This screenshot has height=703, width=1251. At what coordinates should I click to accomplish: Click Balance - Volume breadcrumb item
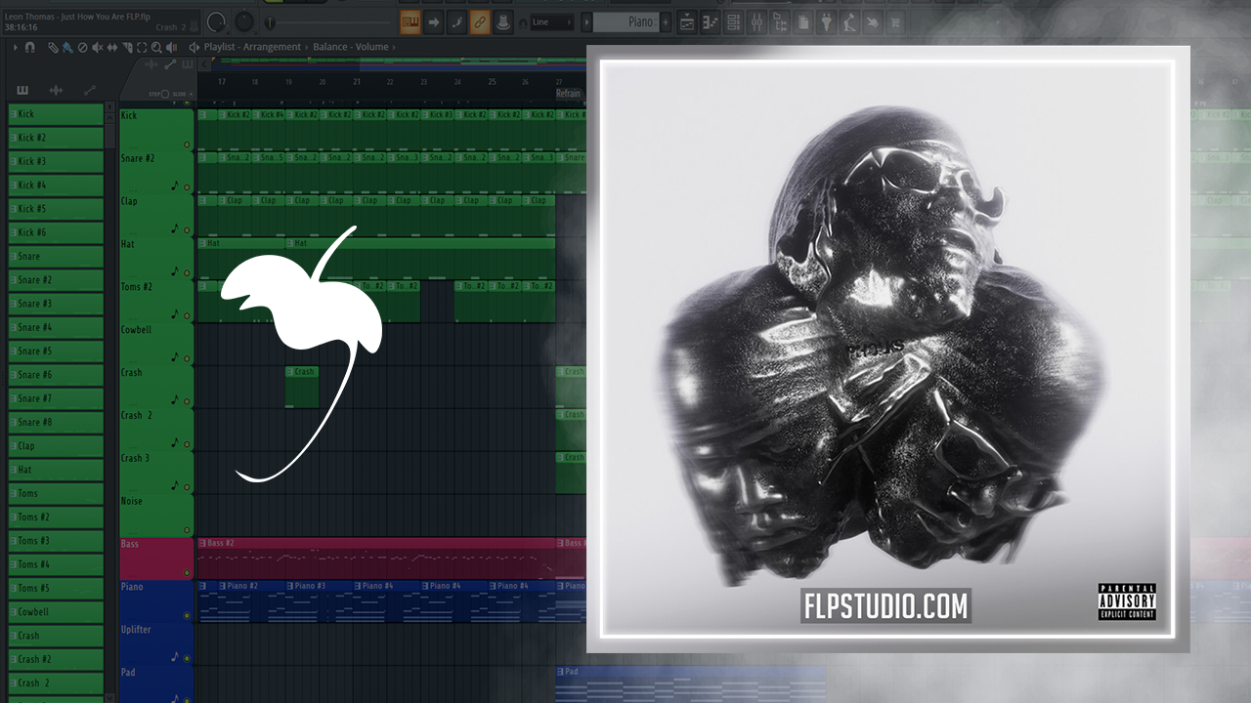(x=350, y=47)
